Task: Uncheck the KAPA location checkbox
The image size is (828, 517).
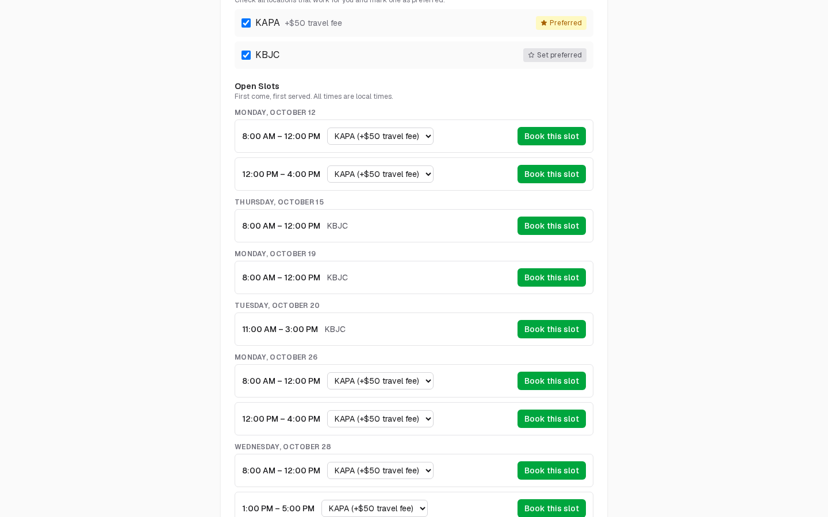Action: tap(246, 23)
